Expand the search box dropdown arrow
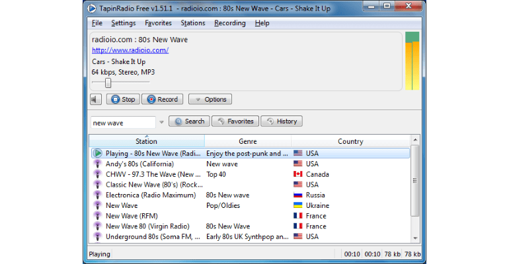Screen dimensions: 509x264 pyautogui.click(x=161, y=122)
